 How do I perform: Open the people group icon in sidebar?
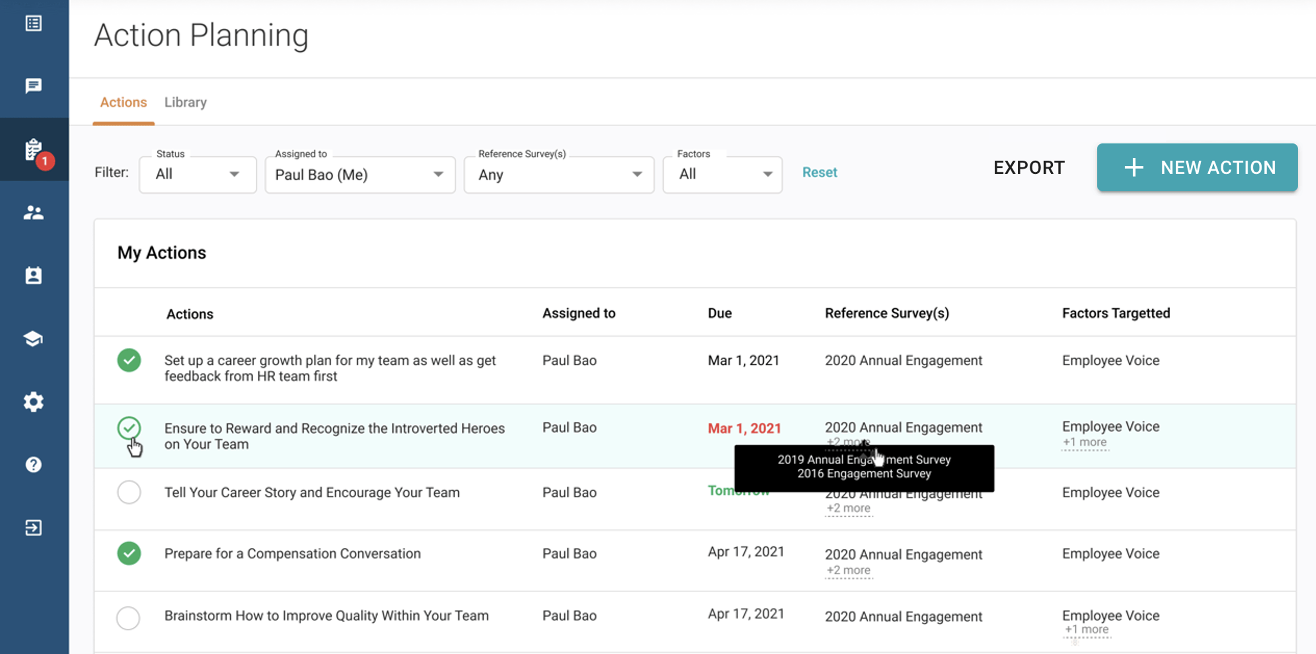33,212
